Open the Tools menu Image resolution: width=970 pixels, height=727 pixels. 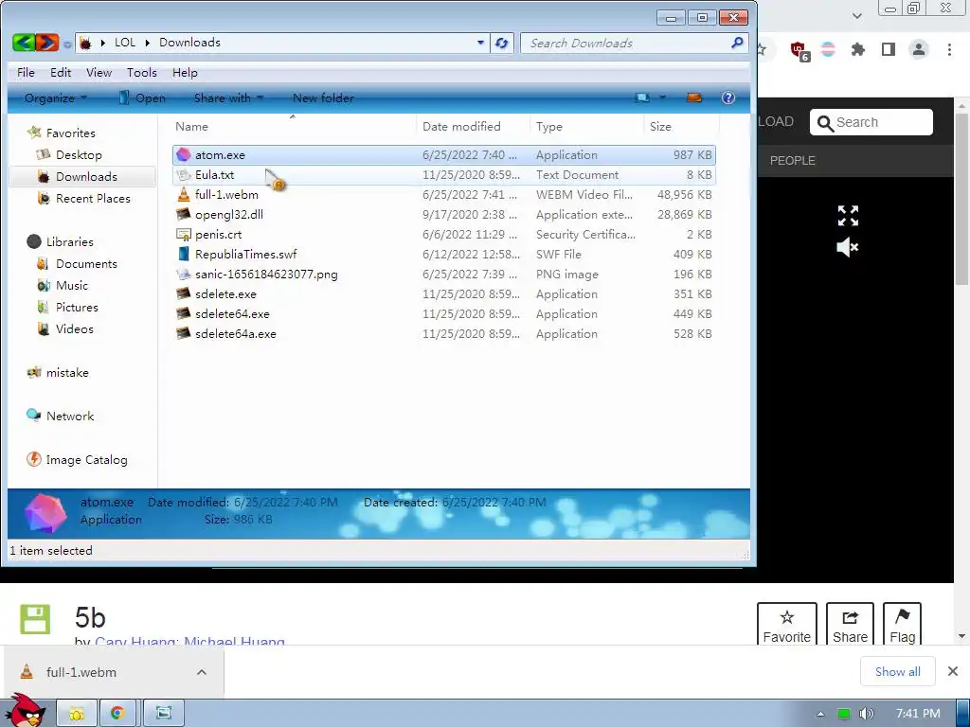[x=142, y=72]
